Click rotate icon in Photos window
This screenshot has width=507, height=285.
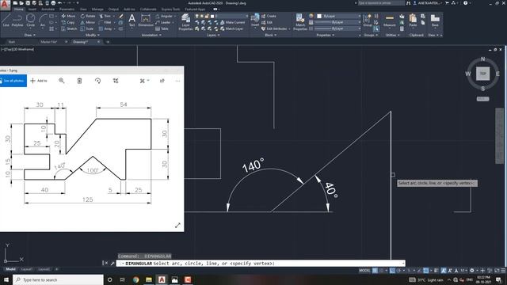[97, 81]
